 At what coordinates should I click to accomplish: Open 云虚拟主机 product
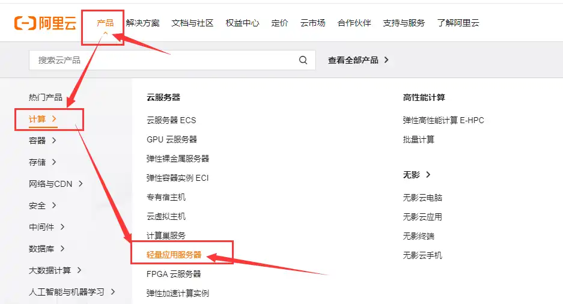166,216
